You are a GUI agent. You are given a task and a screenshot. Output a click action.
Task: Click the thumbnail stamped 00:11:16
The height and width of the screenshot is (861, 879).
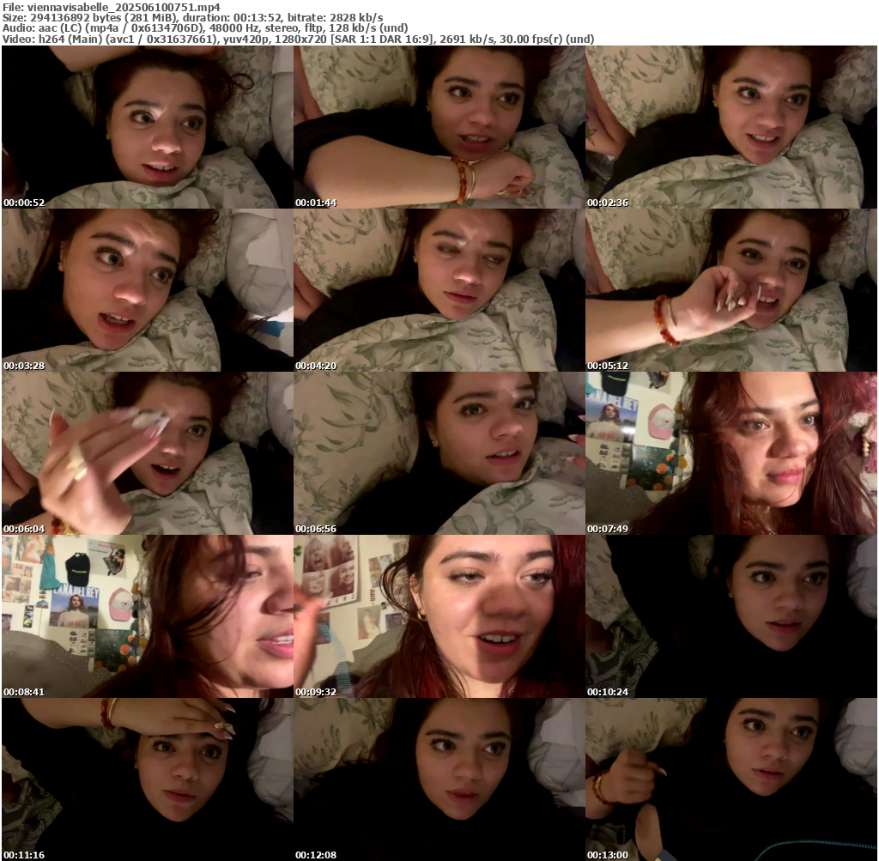[x=148, y=779]
